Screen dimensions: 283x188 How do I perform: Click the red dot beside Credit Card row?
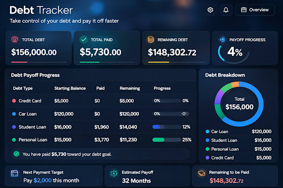[14, 101]
